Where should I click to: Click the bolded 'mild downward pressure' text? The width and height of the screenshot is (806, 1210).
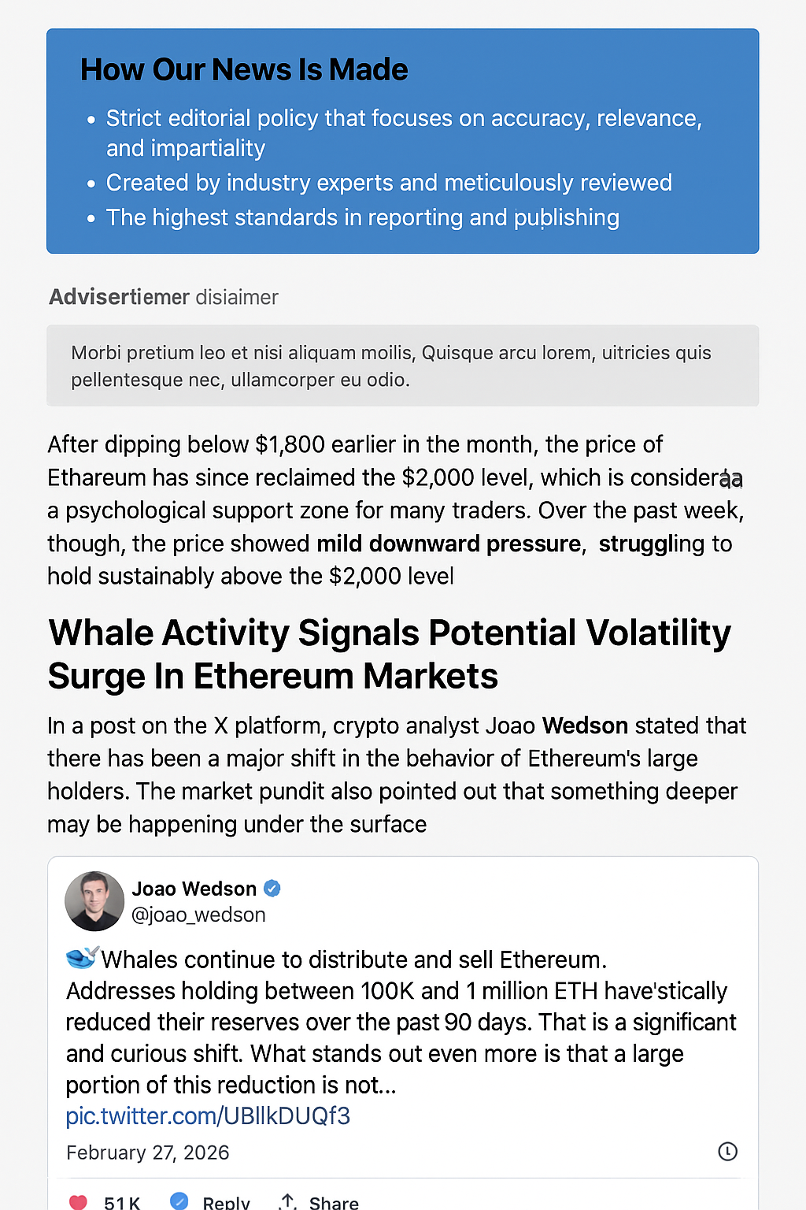click(x=446, y=544)
